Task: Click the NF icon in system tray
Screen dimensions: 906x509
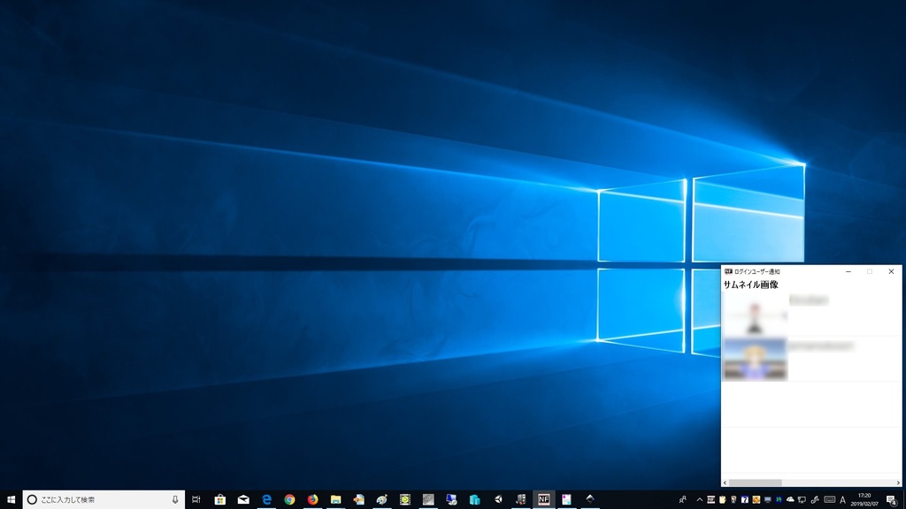Action: [x=710, y=500]
